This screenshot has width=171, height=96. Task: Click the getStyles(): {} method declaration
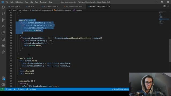(x=26, y=81)
